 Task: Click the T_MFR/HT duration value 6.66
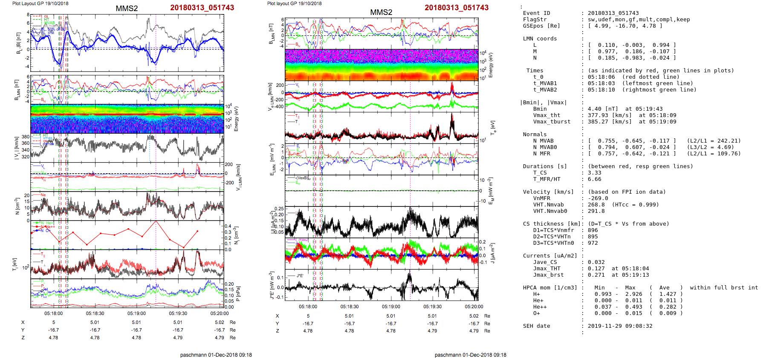point(594,179)
